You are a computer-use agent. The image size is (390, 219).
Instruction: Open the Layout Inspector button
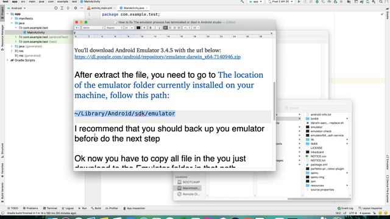coord(370,208)
